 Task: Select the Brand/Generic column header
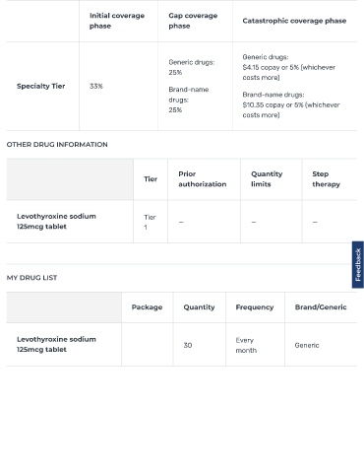[x=321, y=307]
